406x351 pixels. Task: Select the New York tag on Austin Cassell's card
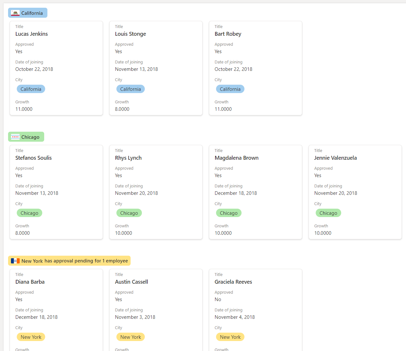131,337
